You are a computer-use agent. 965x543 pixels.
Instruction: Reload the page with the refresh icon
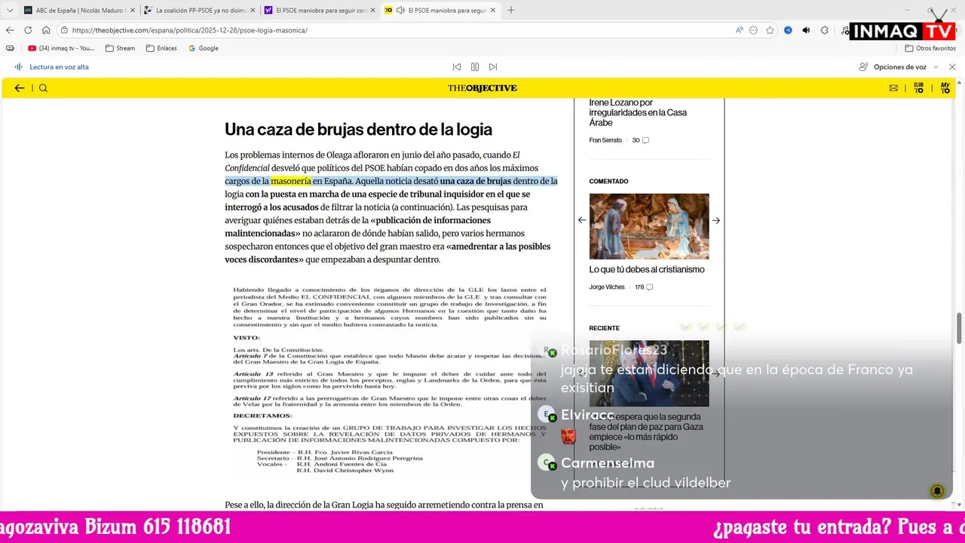28,30
